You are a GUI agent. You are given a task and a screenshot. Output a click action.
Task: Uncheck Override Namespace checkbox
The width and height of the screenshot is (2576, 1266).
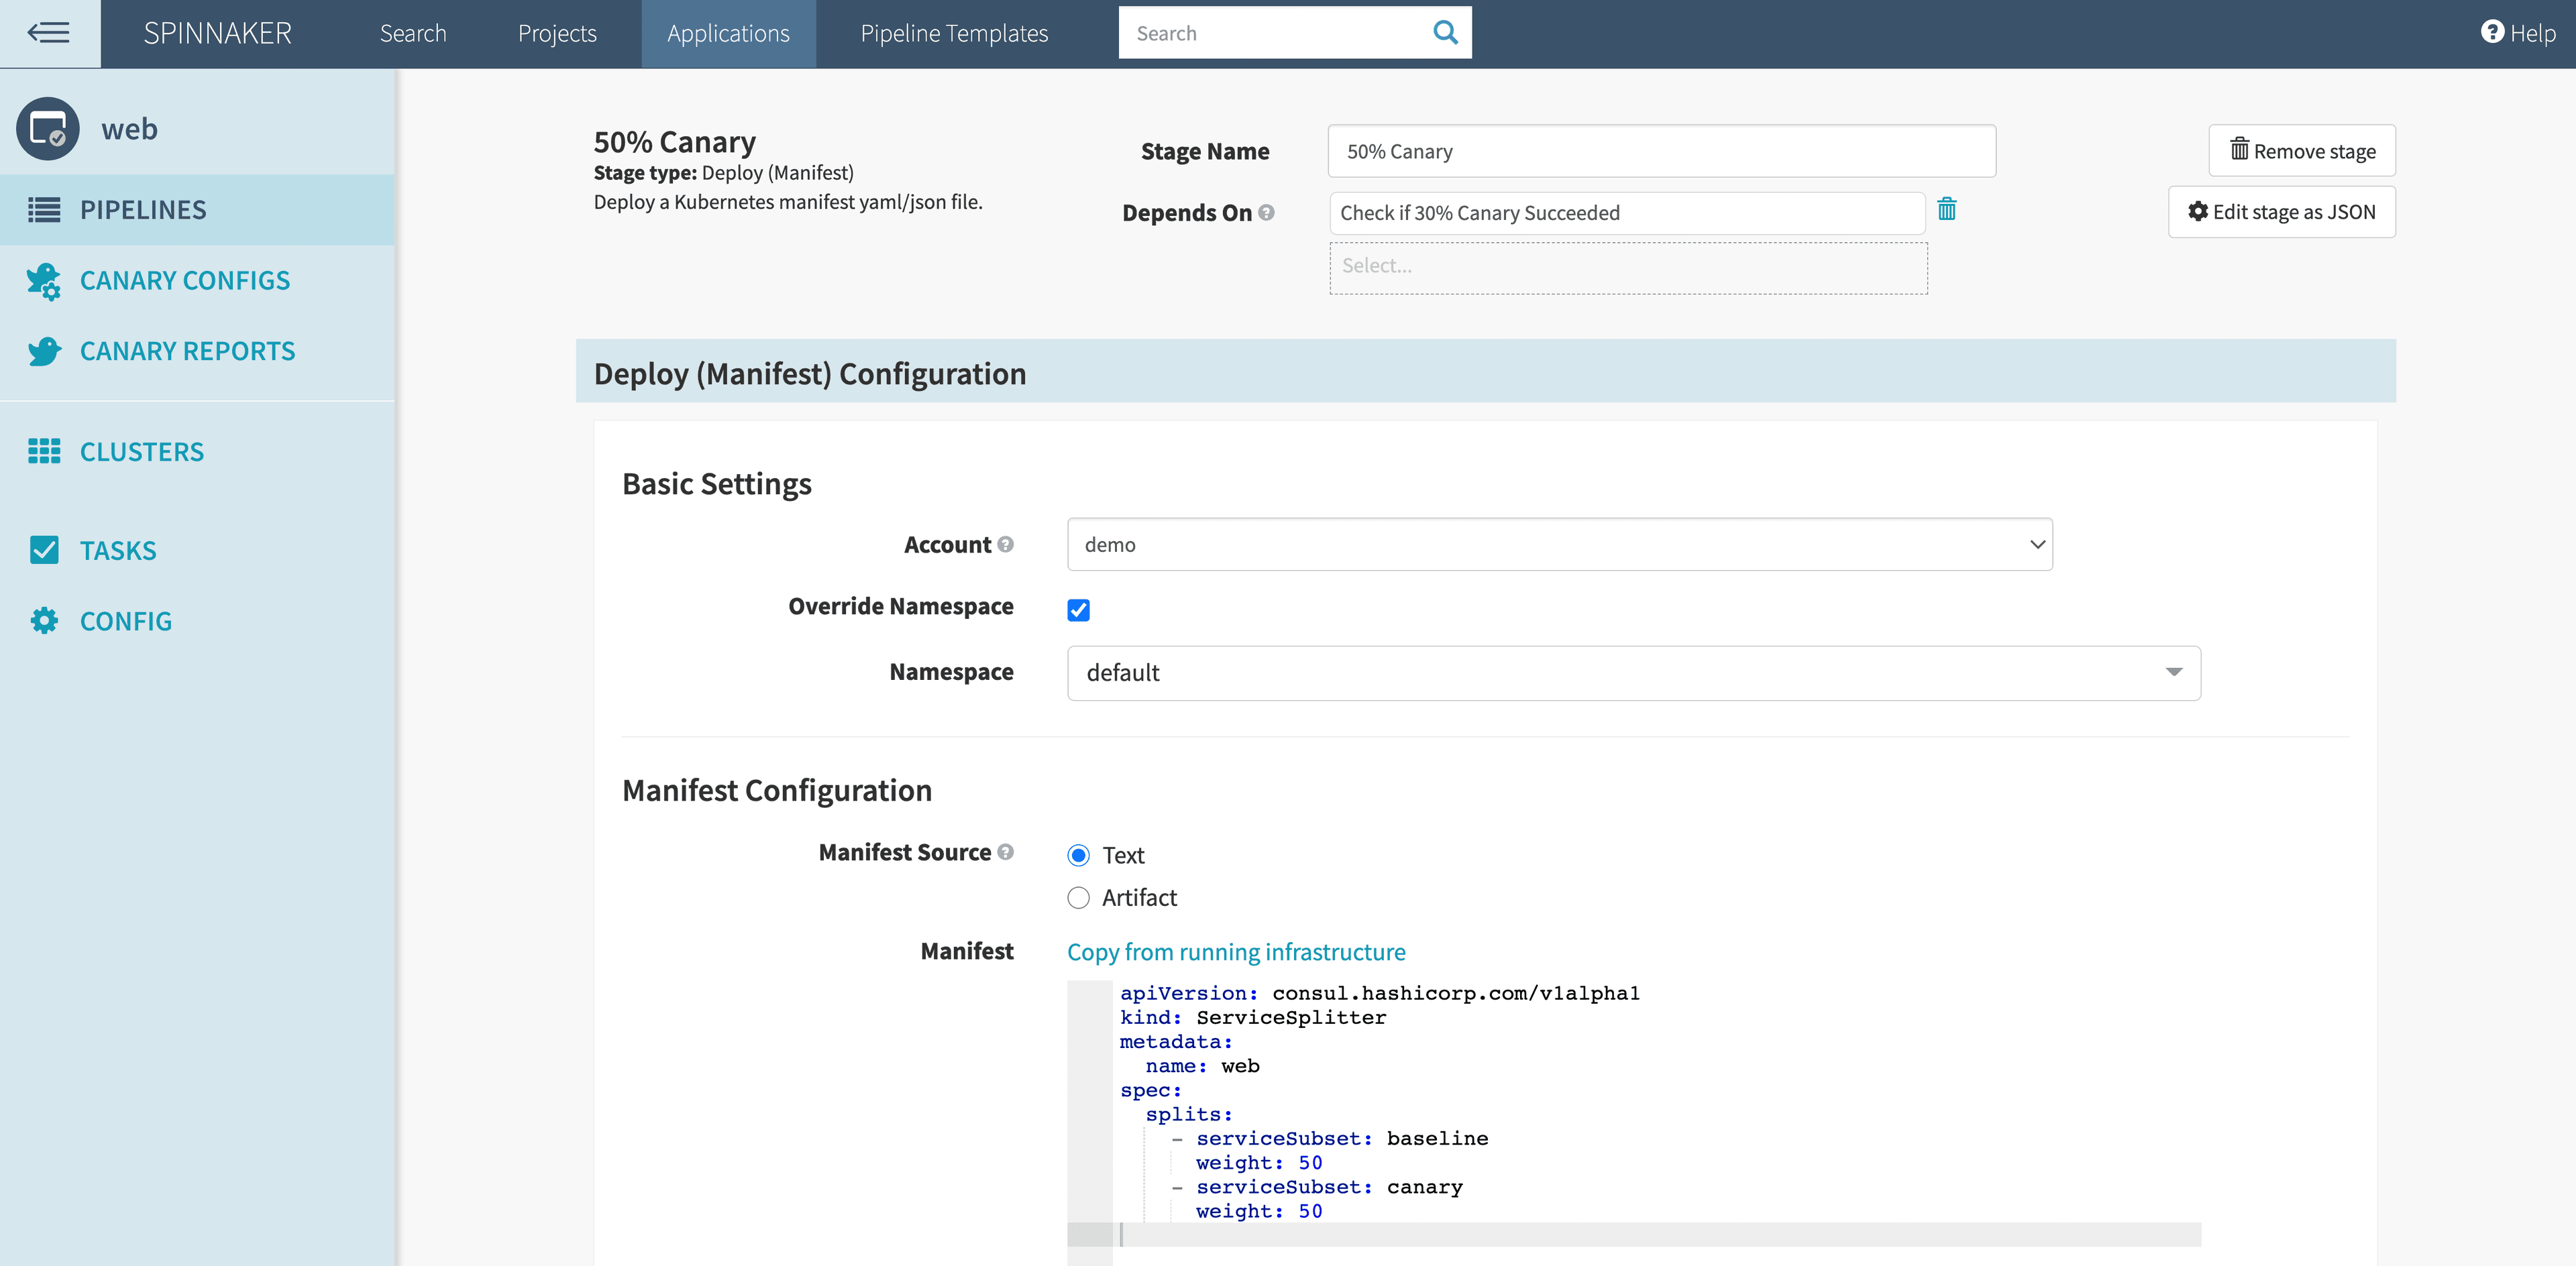(x=1078, y=610)
